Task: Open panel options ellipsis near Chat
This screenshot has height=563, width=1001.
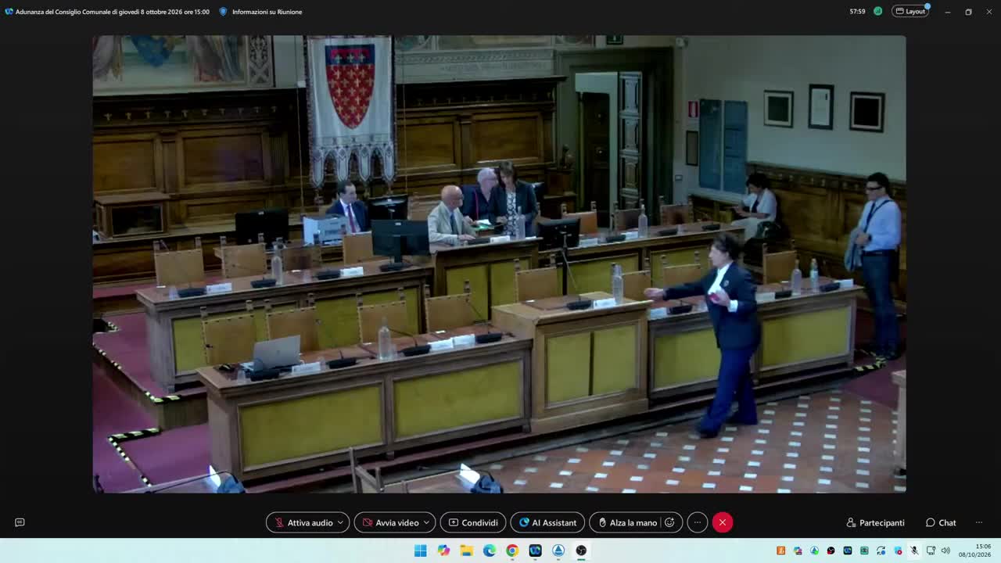Action: pyautogui.click(x=978, y=522)
